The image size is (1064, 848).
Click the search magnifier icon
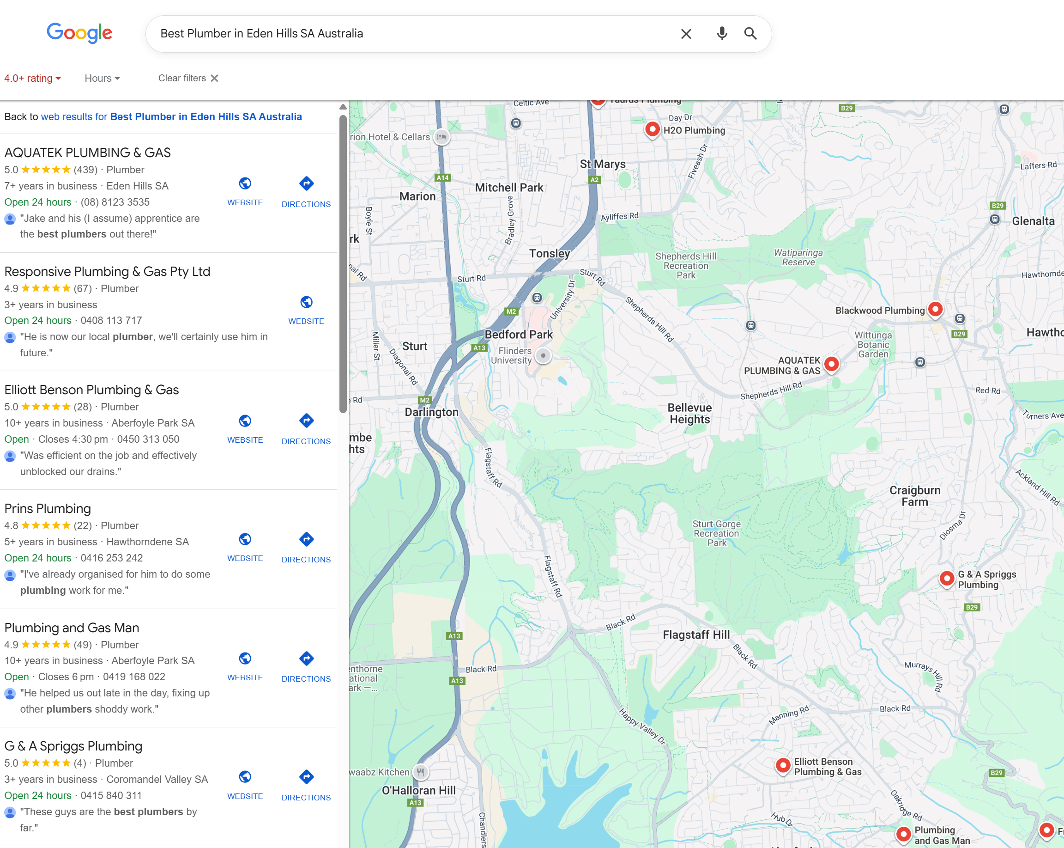click(x=750, y=34)
